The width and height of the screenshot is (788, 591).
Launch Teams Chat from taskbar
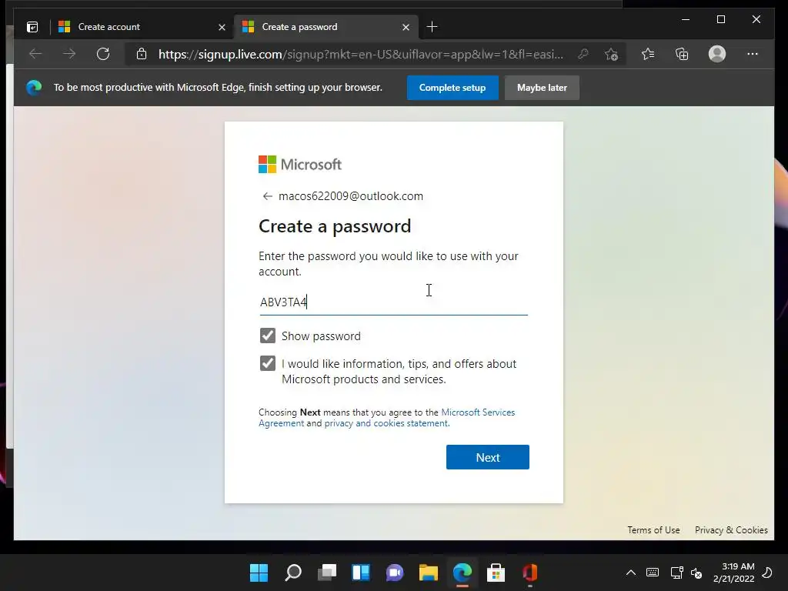[395, 573]
